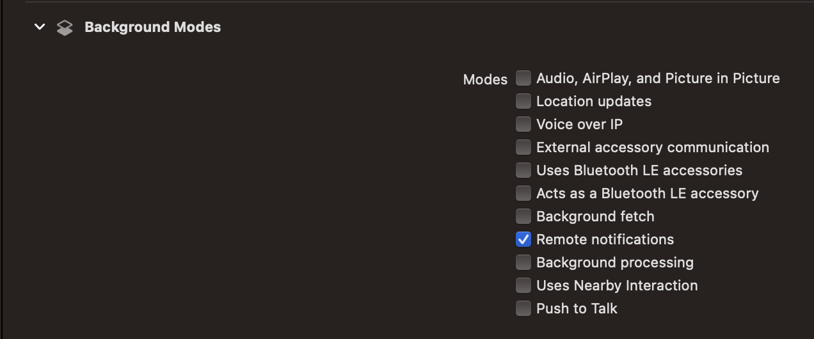
Task: Enable the Background processing checkbox
Action: [x=523, y=262]
